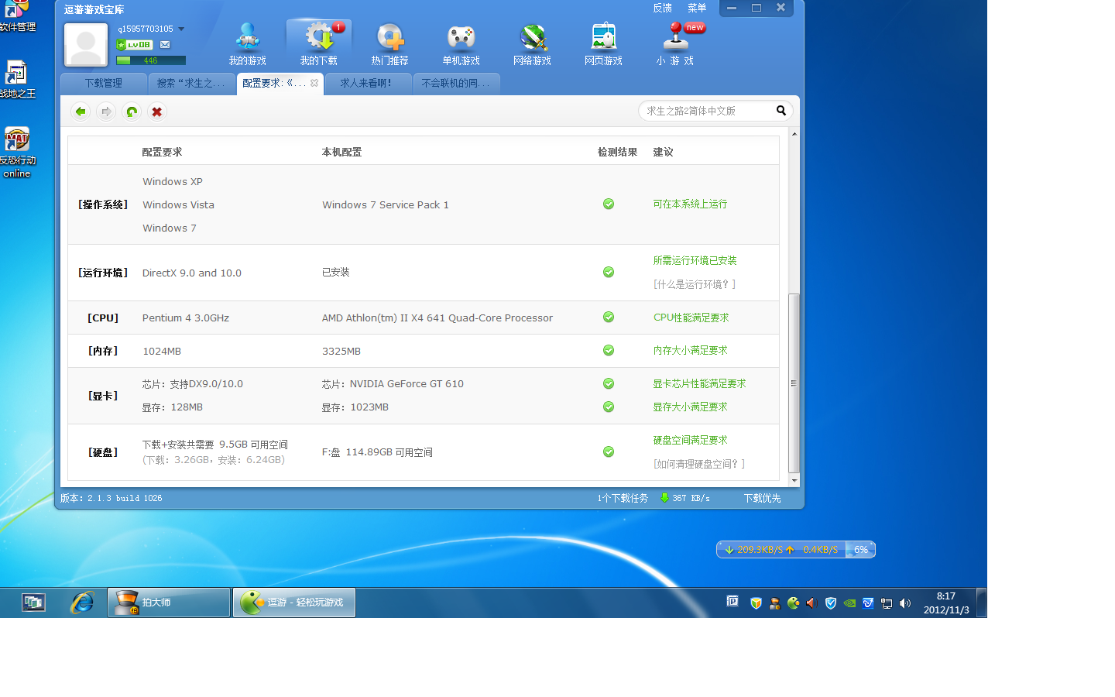
Task: Click the NVIDIA tray icon
Action: coord(849,603)
